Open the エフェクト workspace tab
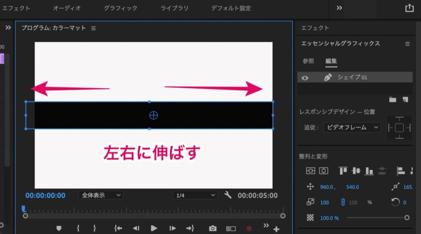The image size is (421, 234). click(x=16, y=8)
